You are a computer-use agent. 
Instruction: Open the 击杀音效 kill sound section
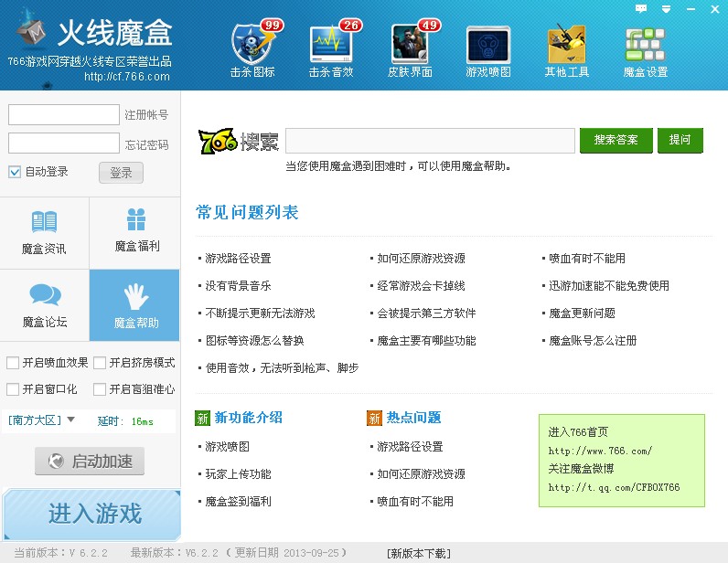[331, 50]
